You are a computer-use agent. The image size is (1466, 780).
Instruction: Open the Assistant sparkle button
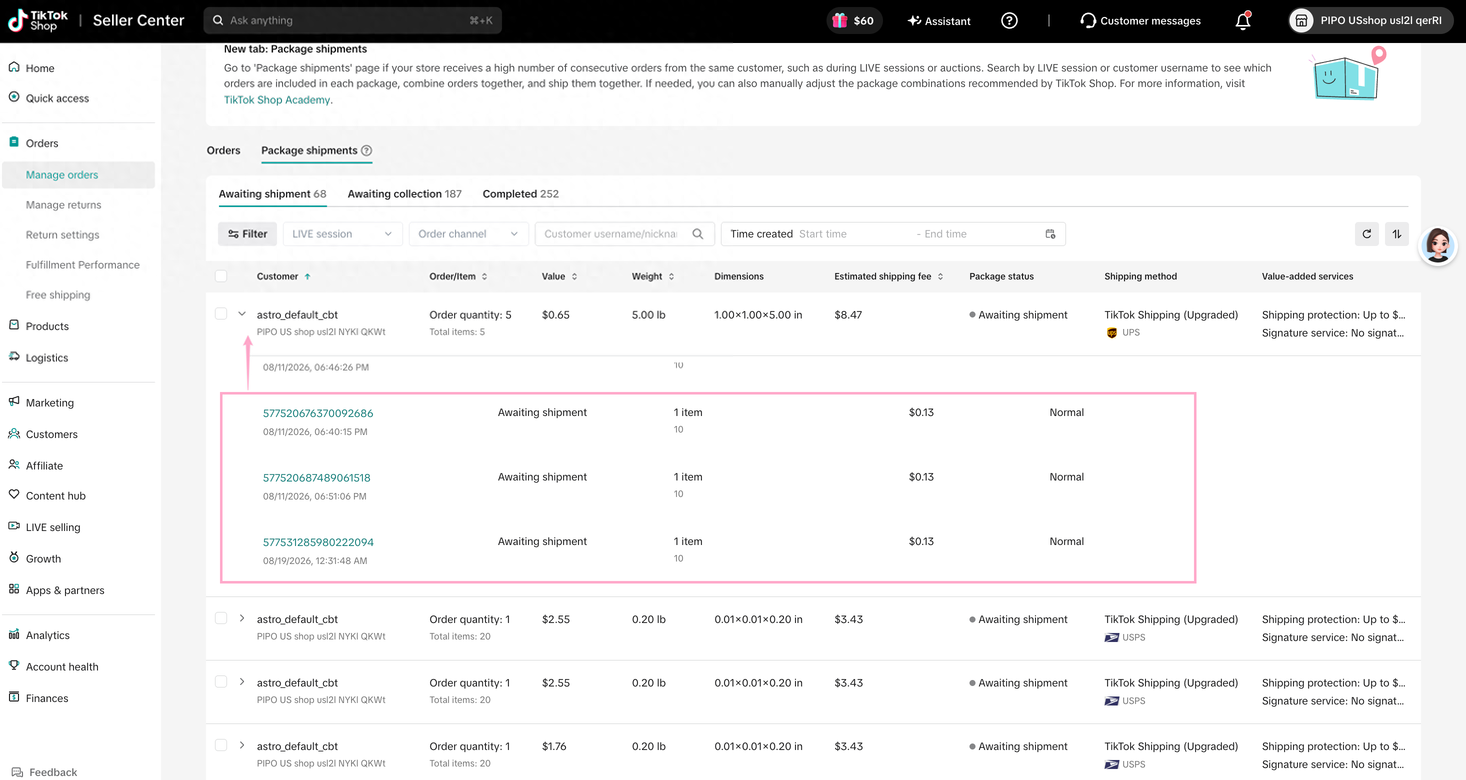coord(939,20)
